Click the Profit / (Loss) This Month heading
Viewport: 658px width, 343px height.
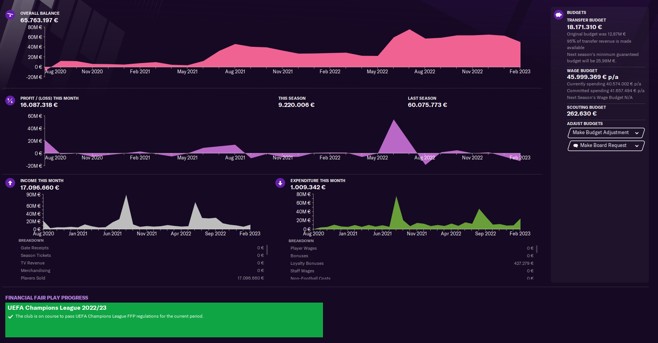coord(49,98)
